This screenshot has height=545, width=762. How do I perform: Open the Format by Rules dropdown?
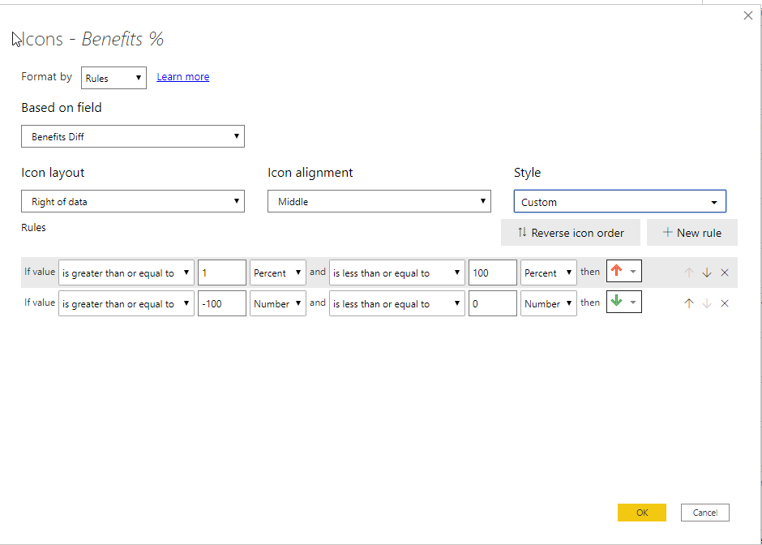click(x=113, y=78)
